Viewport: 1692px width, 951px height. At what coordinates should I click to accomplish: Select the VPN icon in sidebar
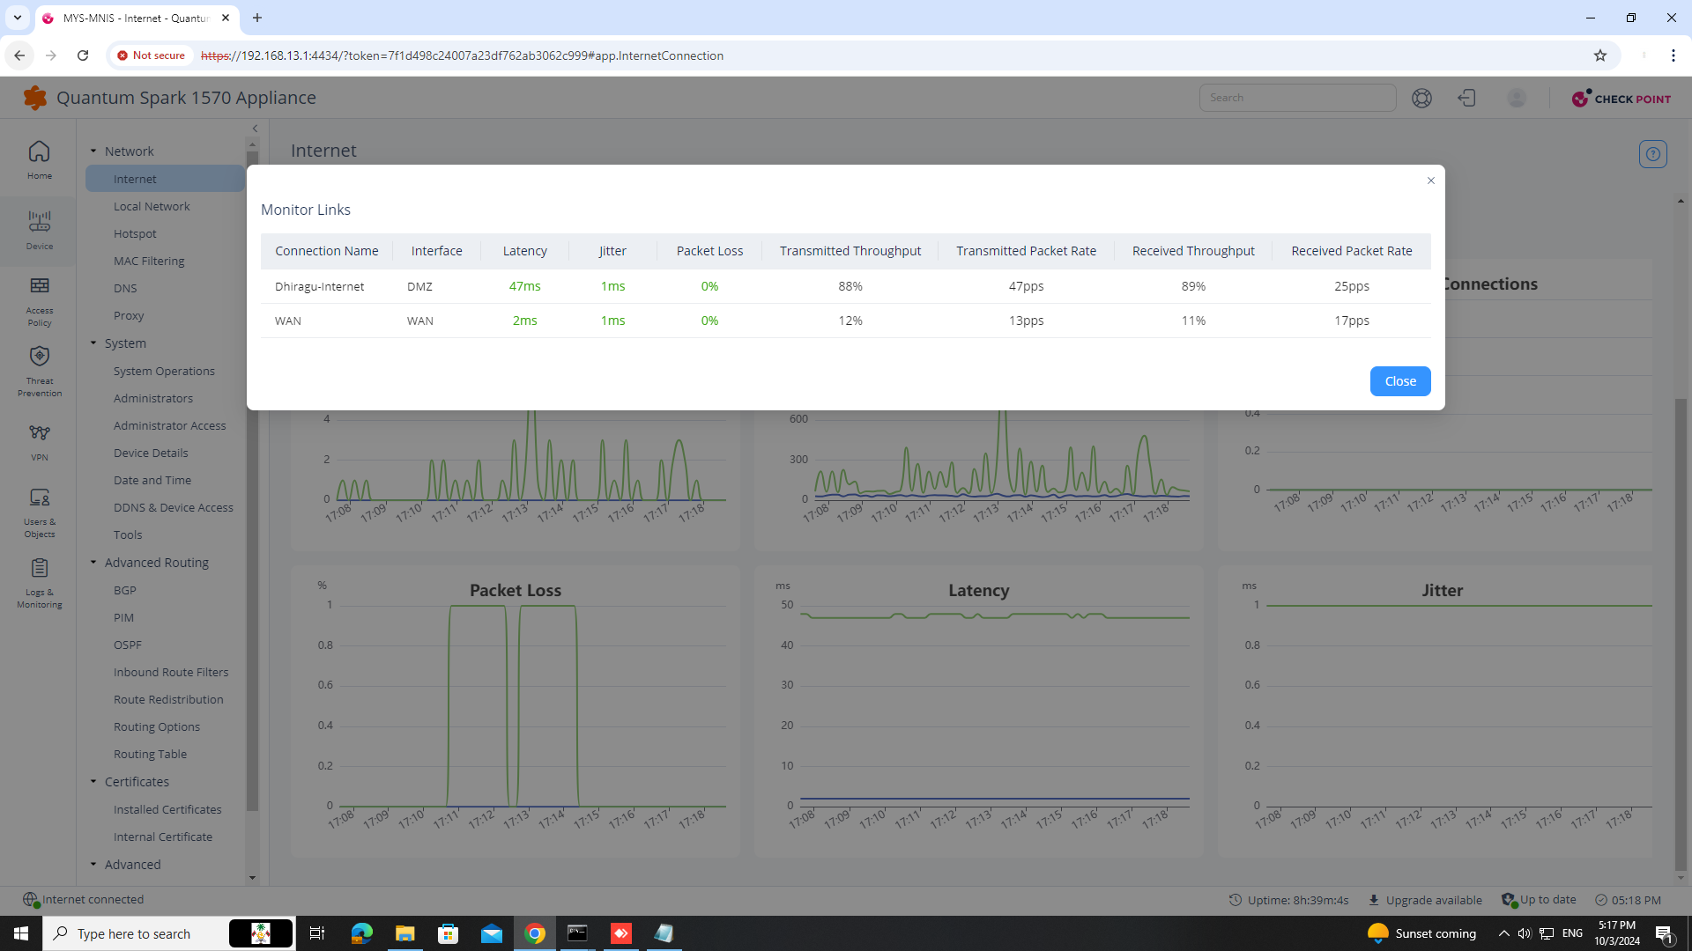[x=39, y=440]
